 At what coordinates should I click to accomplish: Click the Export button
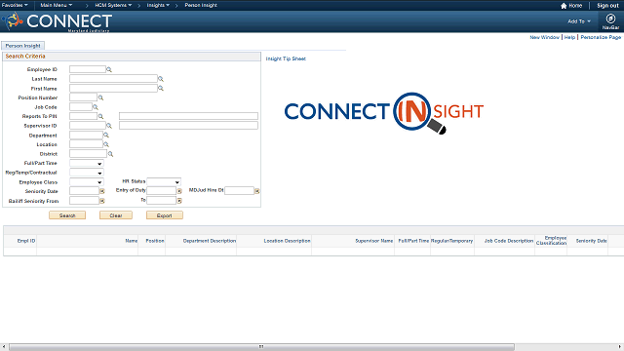(x=165, y=215)
